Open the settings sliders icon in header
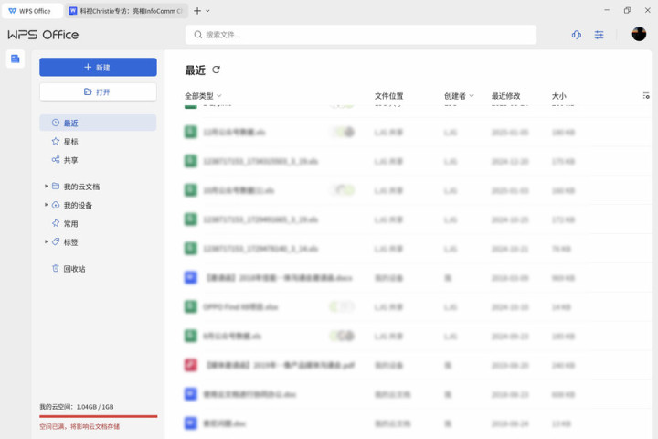 pos(599,35)
